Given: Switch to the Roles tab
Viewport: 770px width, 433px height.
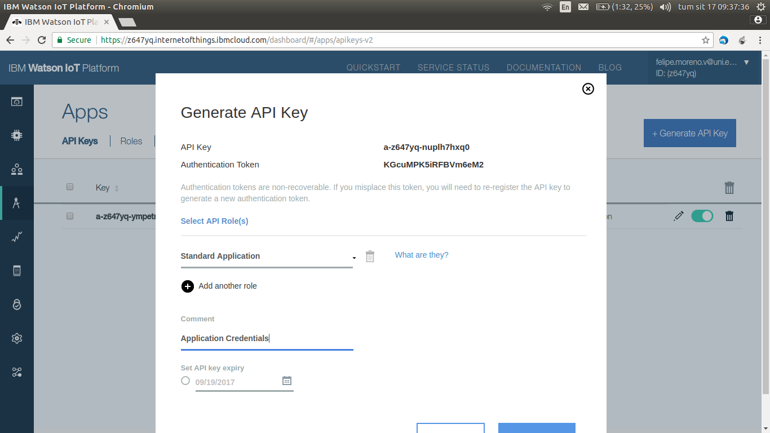Looking at the screenshot, I should click(x=131, y=141).
